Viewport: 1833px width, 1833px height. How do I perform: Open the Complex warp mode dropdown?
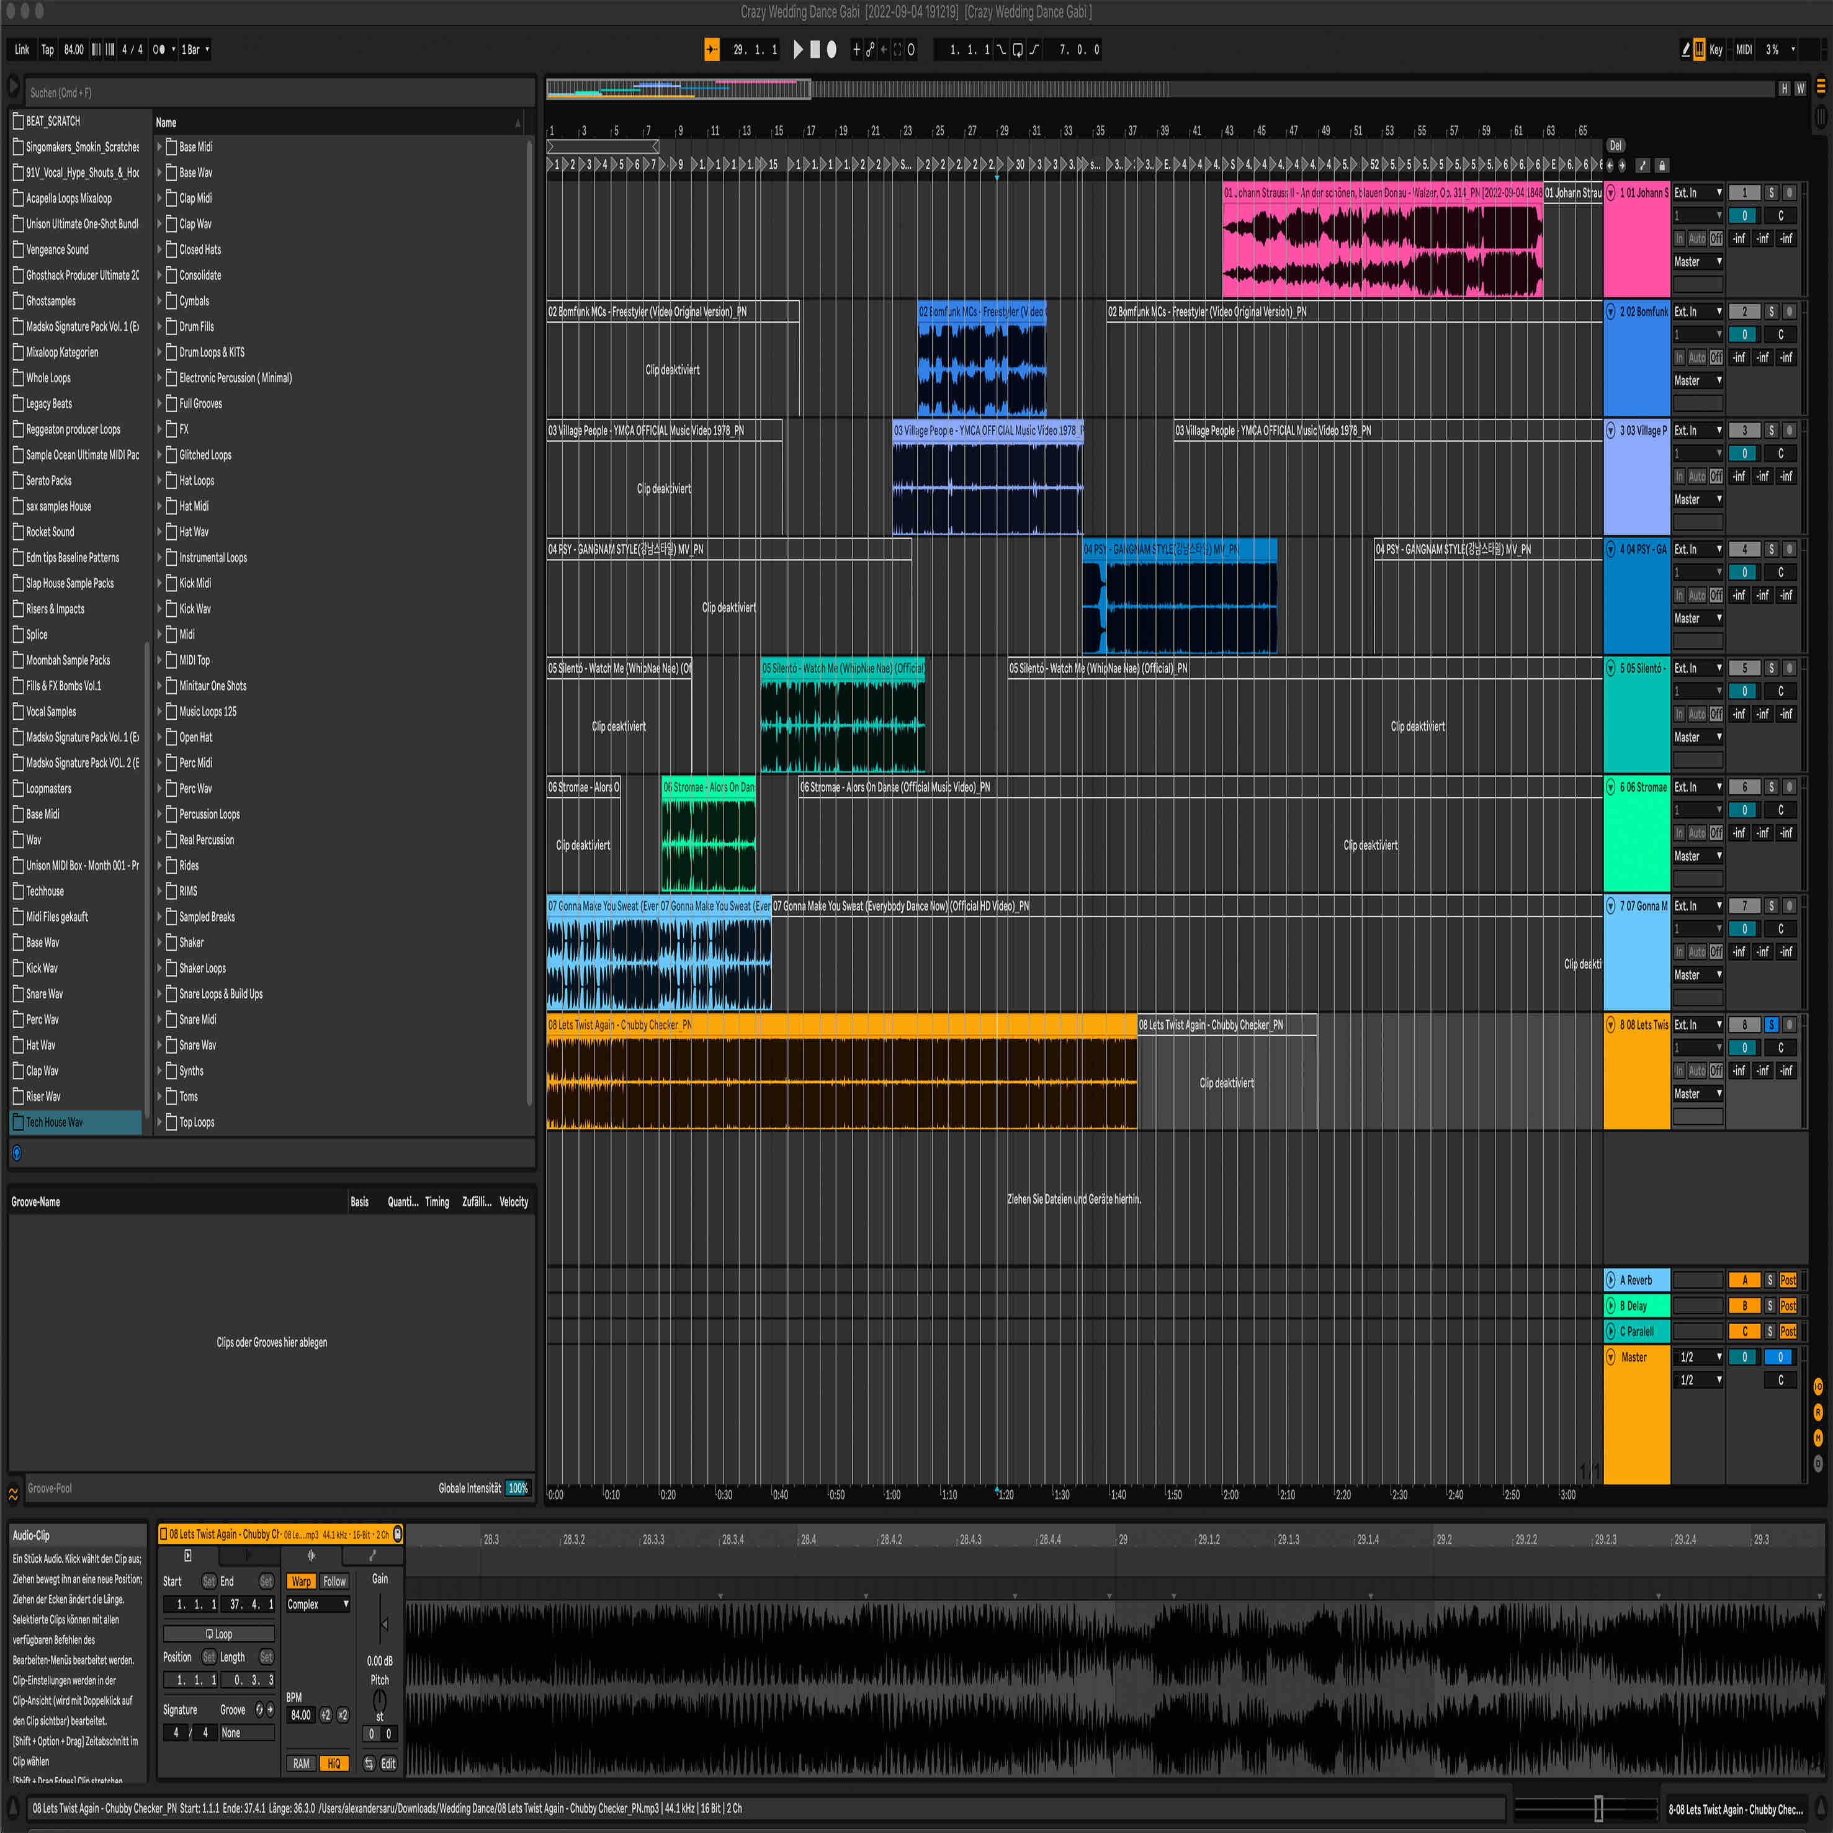[x=319, y=1605]
